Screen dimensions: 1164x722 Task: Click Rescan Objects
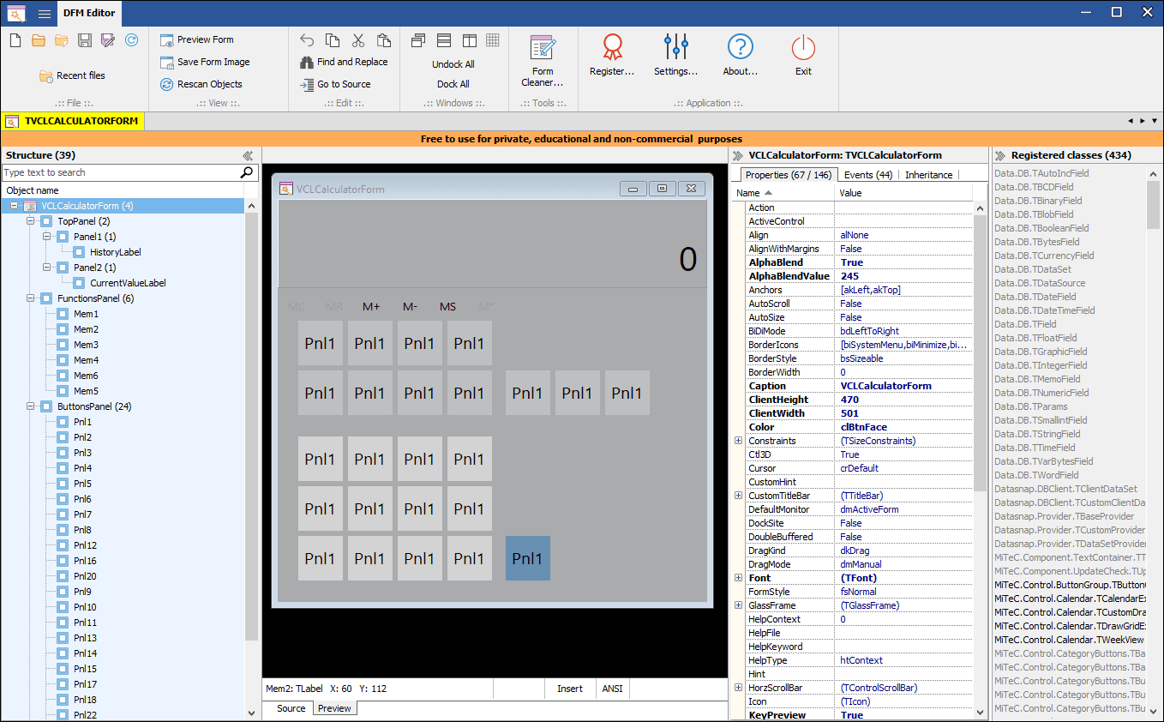click(x=201, y=84)
